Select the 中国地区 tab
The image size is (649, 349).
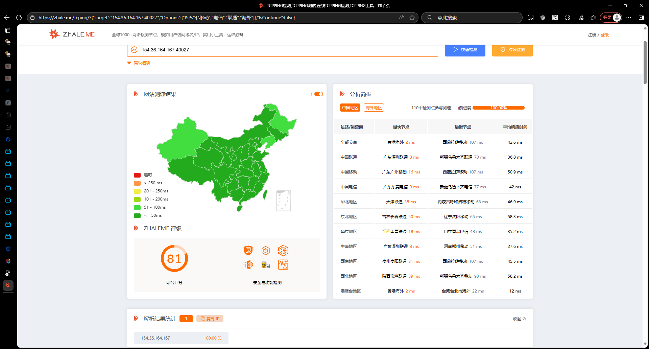pyautogui.click(x=350, y=108)
